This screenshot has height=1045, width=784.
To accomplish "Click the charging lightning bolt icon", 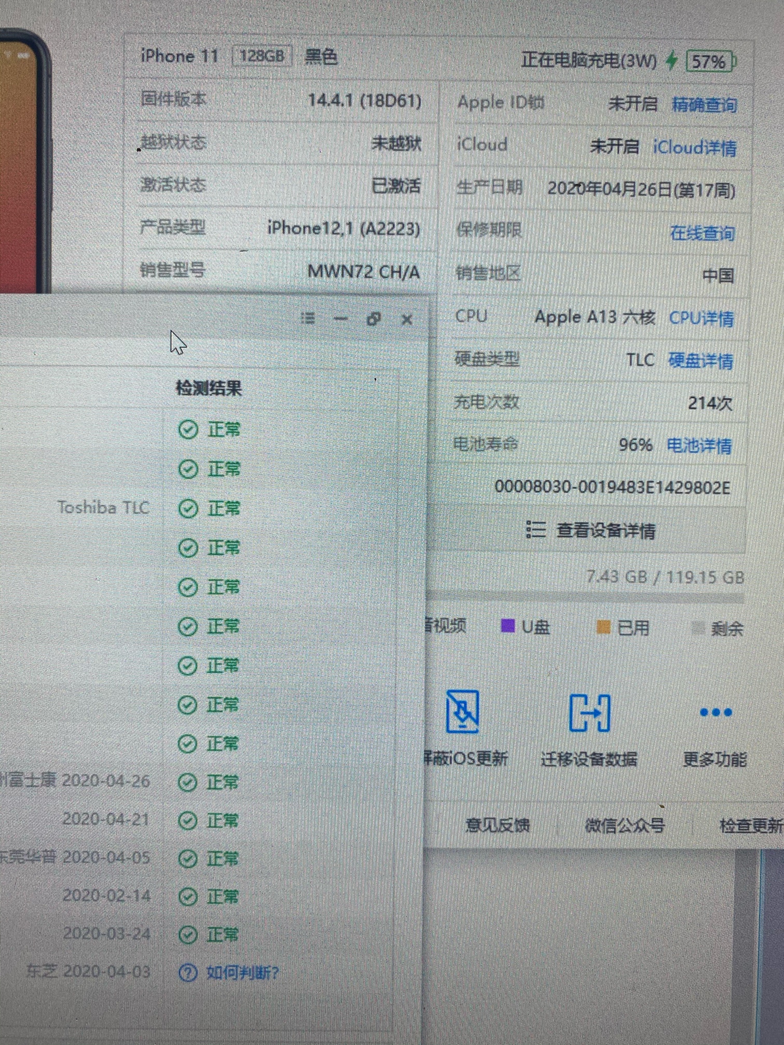I will click(671, 60).
